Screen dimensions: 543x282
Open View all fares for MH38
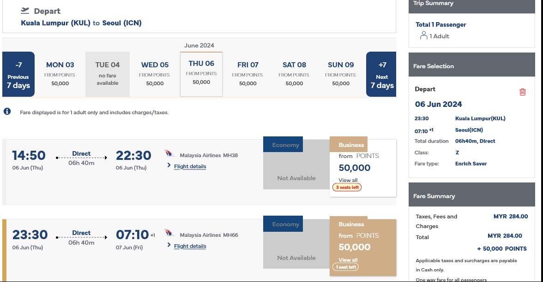tap(348, 180)
